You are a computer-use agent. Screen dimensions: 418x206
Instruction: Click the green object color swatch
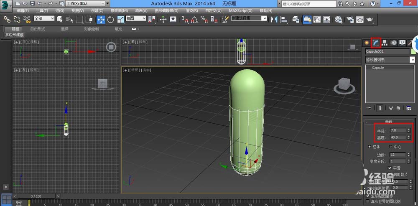point(413,51)
